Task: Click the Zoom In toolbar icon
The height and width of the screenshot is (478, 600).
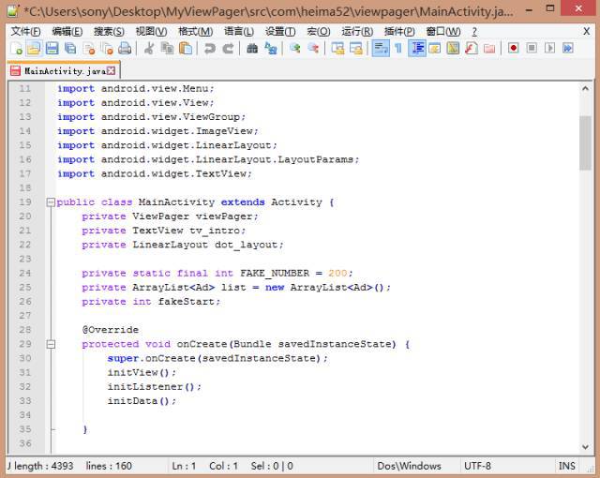Action: [295, 49]
